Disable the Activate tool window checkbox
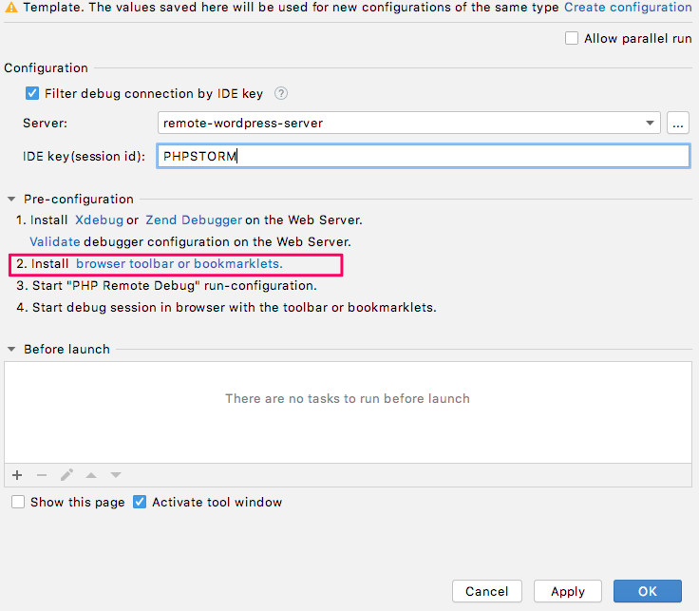The width and height of the screenshot is (699, 611). click(140, 502)
